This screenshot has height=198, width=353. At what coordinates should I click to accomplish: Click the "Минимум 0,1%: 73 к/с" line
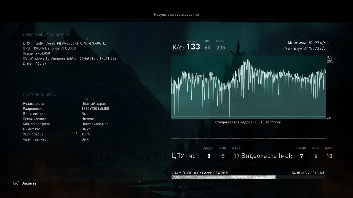click(x=305, y=48)
